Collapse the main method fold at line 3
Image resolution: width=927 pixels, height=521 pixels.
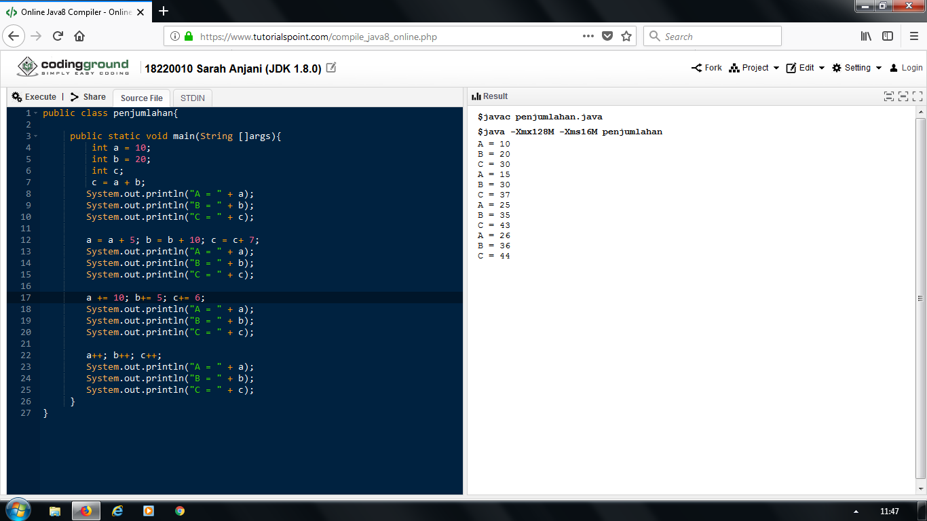point(36,136)
